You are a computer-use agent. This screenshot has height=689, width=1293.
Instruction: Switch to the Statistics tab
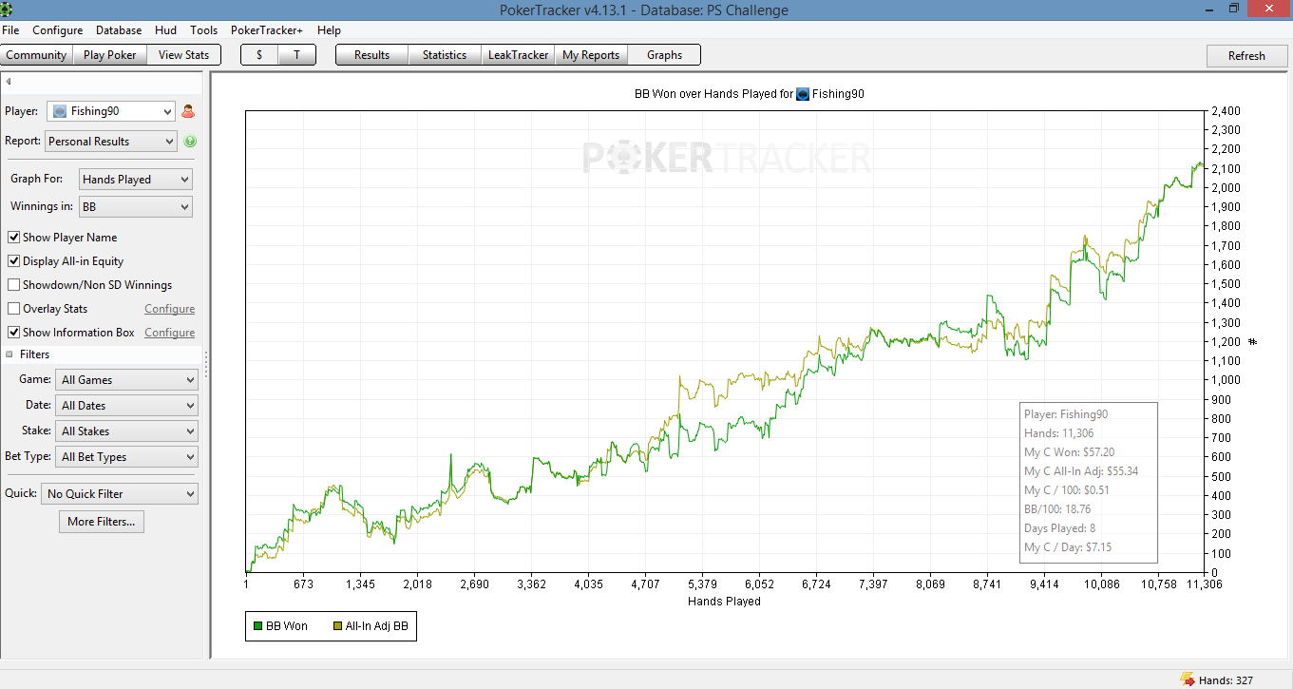pyautogui.click(x=445, y=55)
